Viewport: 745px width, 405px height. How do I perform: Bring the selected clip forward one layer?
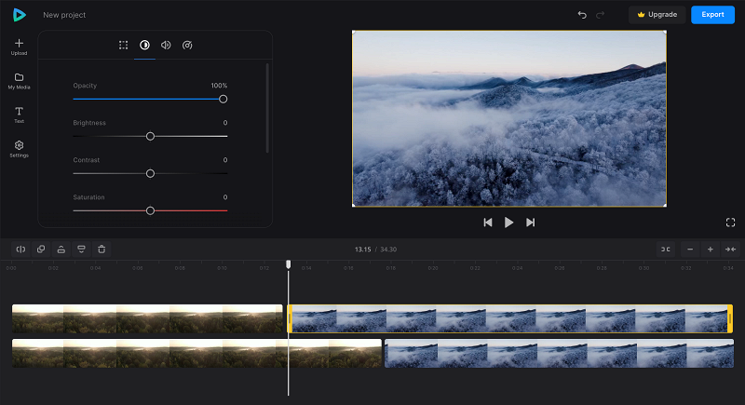[61, 250]
